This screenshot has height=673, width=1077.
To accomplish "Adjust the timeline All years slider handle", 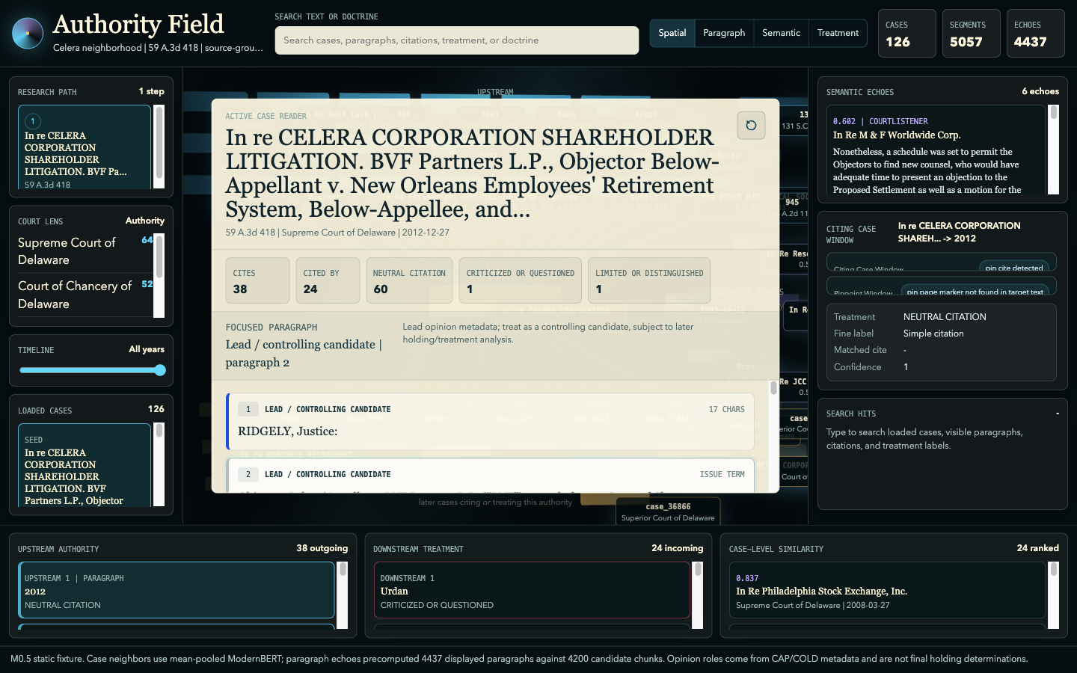I will coord(160,370).
